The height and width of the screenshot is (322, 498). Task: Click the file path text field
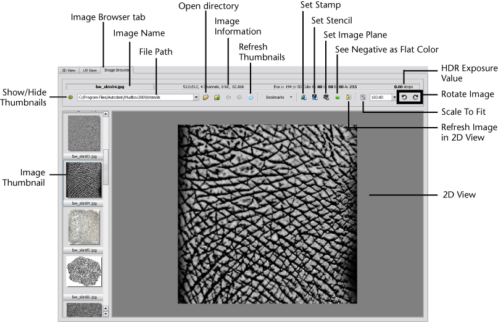(135, 97)
